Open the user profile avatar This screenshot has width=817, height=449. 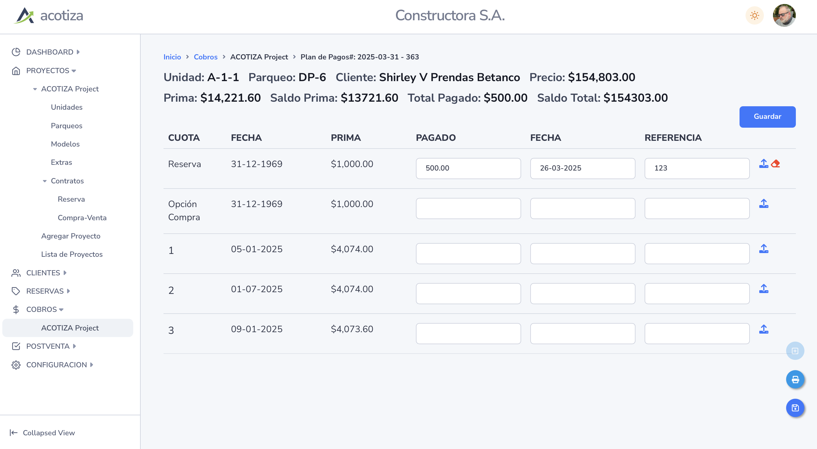click(x=784, y=15)
